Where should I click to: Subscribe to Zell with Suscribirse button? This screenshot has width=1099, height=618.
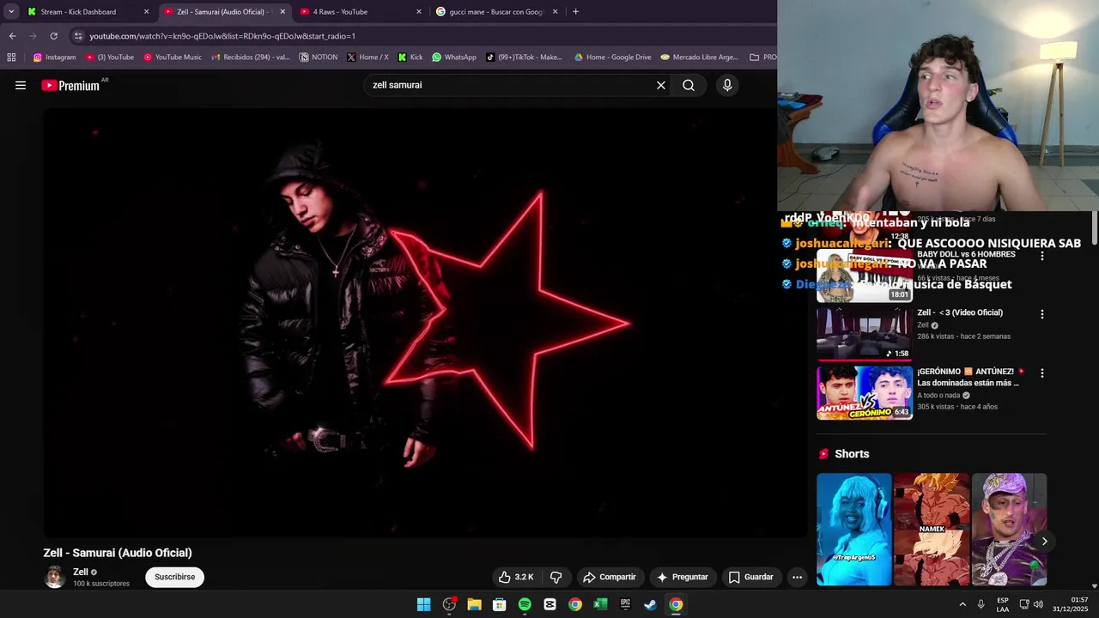tap(174, 577)
